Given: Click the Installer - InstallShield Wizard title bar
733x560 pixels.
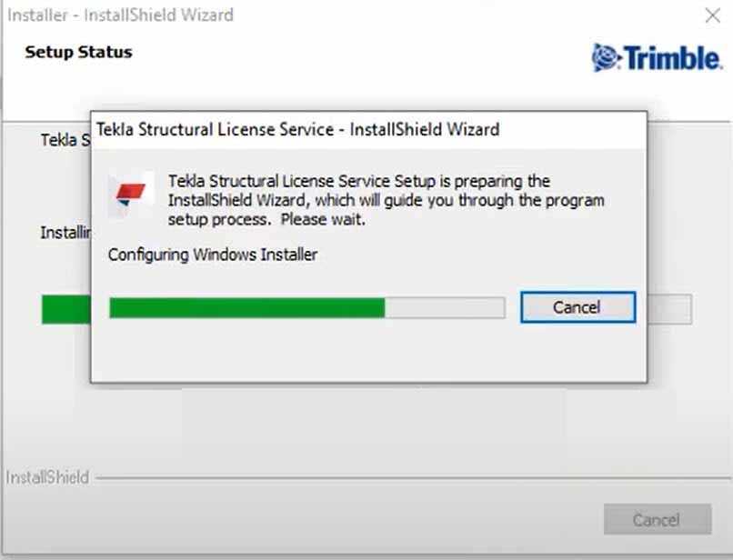Looking at the screenshot, I should tap(121, 15).
